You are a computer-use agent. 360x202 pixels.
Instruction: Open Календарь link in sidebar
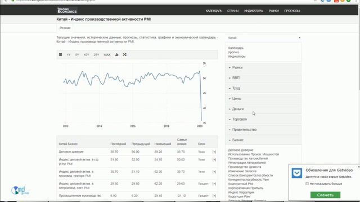tap(236, 48)
